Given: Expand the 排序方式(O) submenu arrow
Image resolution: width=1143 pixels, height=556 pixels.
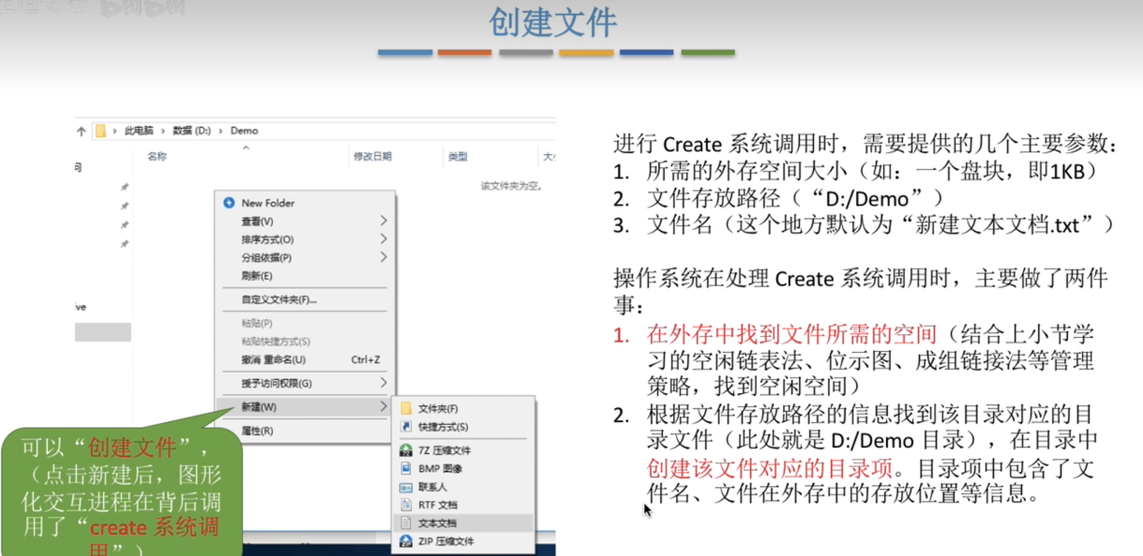Looking at the screenshot, I should [x=383, y=239].
